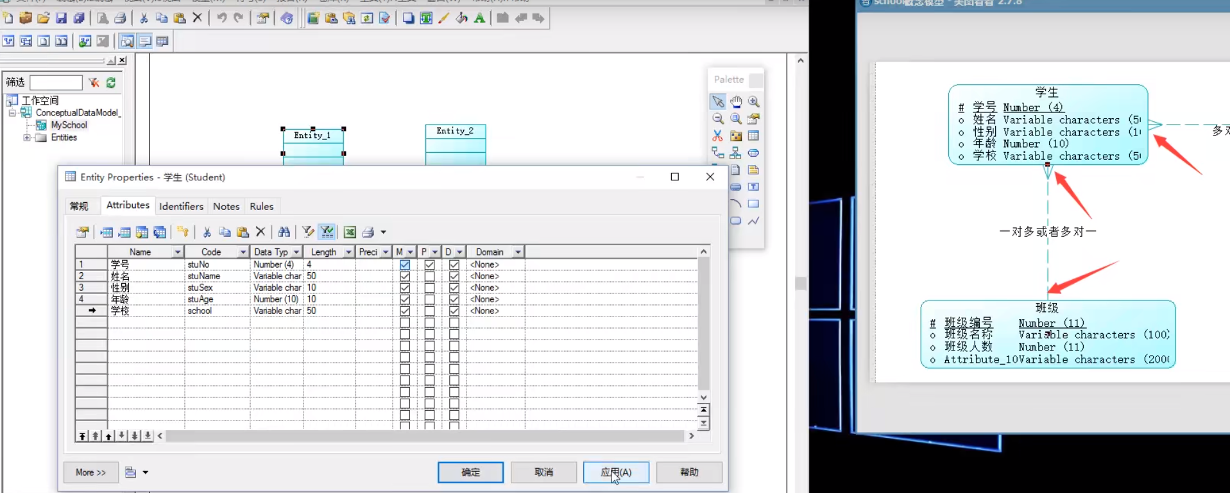Screen dimensions: 1230x493
Task: Select the Polyline tool in Palette
Action: point(753,221)
